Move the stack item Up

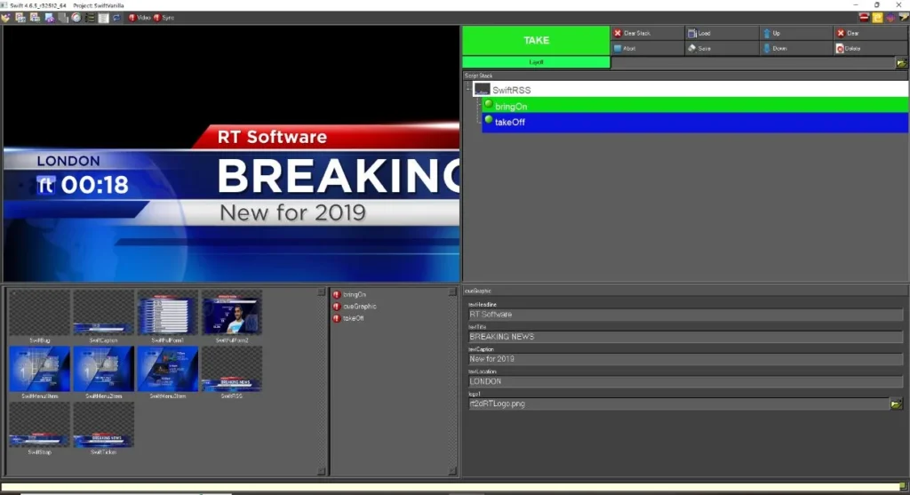point(796,33)
